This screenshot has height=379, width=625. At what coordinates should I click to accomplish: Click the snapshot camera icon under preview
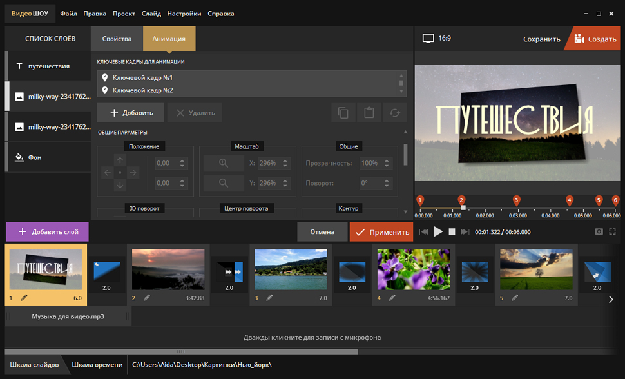[x=599, y=232]
